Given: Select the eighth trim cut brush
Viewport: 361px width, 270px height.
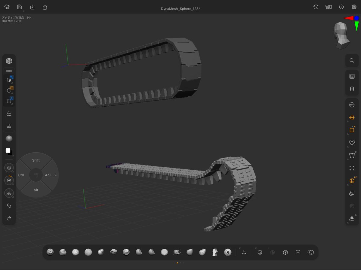Looking at the screenshot, I should (139, 252).
